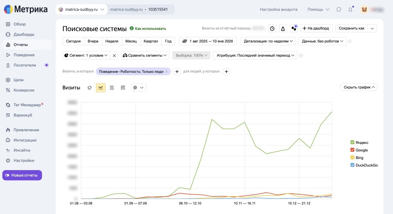Screen dimensions: 393x214
Task: Toggle Яндекс series checkbox in legend
Action: 352,142
